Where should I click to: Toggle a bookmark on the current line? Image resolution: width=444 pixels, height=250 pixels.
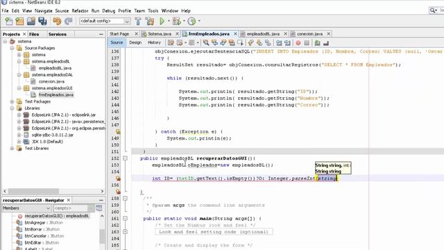coord(268,43)
